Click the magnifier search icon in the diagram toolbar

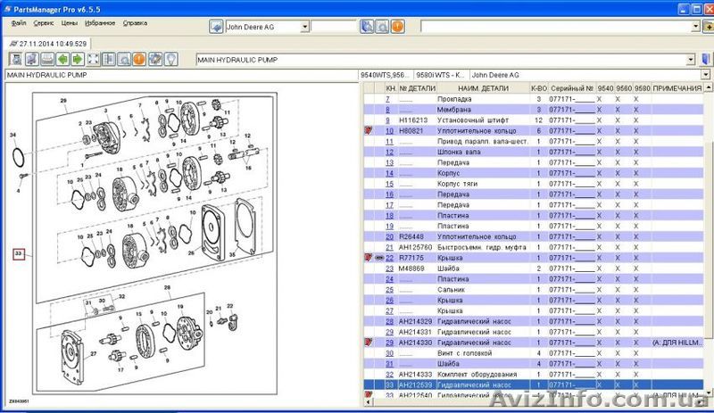tap(122, 60)
